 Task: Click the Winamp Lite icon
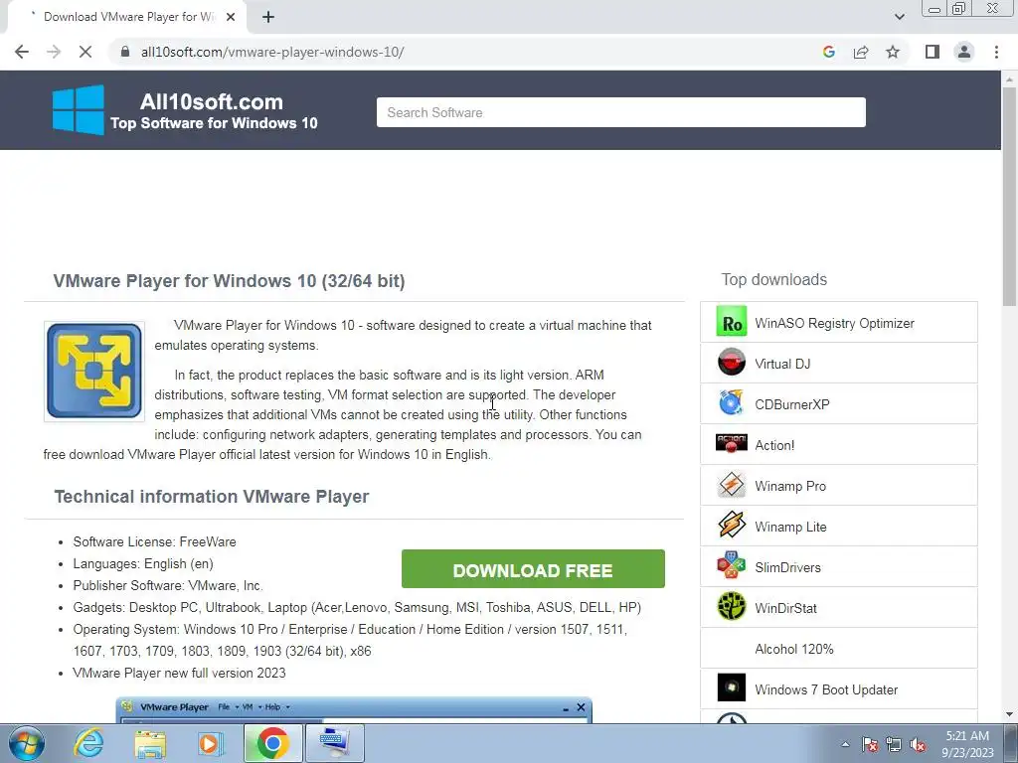click(731, 526)
